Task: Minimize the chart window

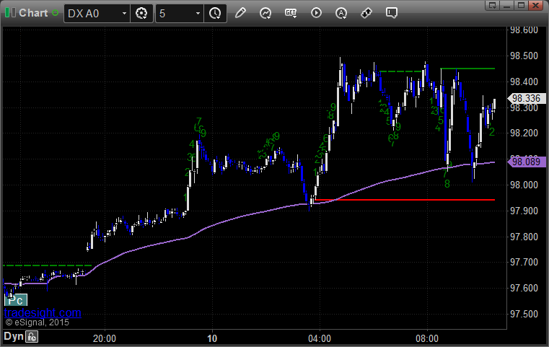Action: click(506, 5)
